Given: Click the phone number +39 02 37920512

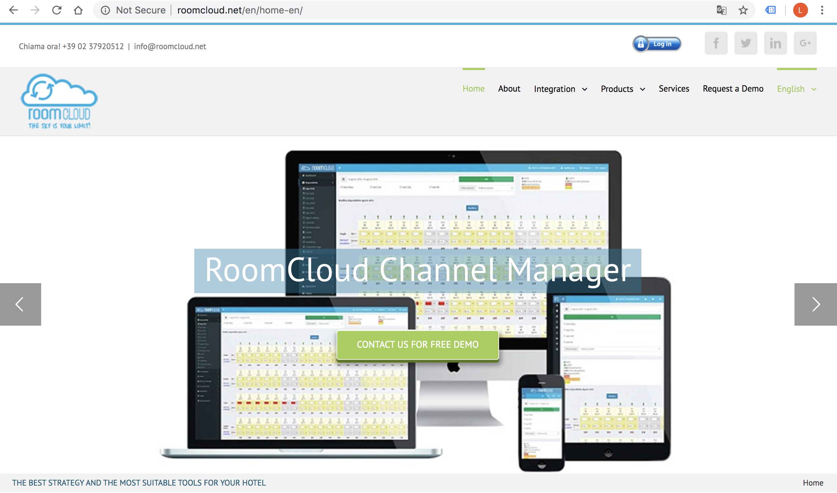Looking at the screenshot, I should tap(93, 46).
